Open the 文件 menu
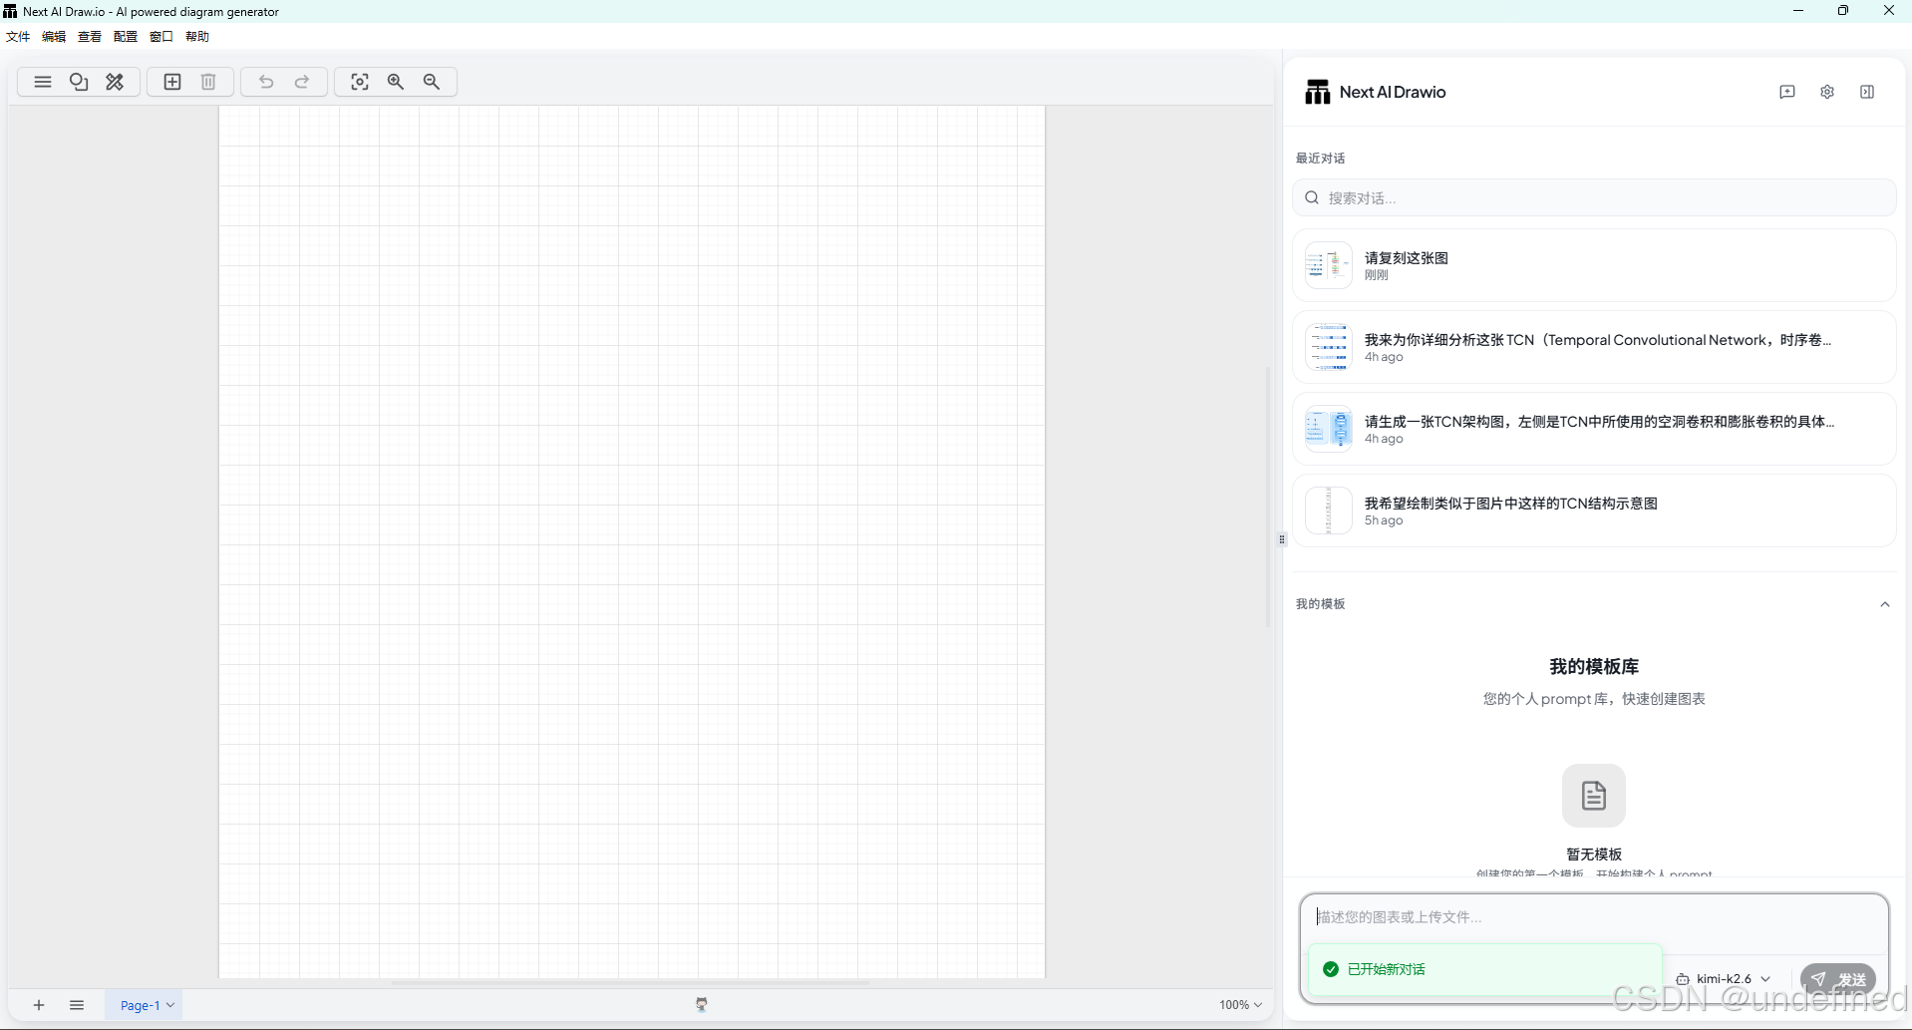The image size is (1912, 1030). (x=18, y=37)
